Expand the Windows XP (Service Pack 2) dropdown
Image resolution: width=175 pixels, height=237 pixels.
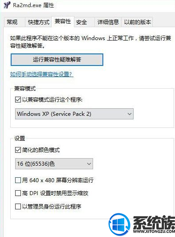(74, 114)
